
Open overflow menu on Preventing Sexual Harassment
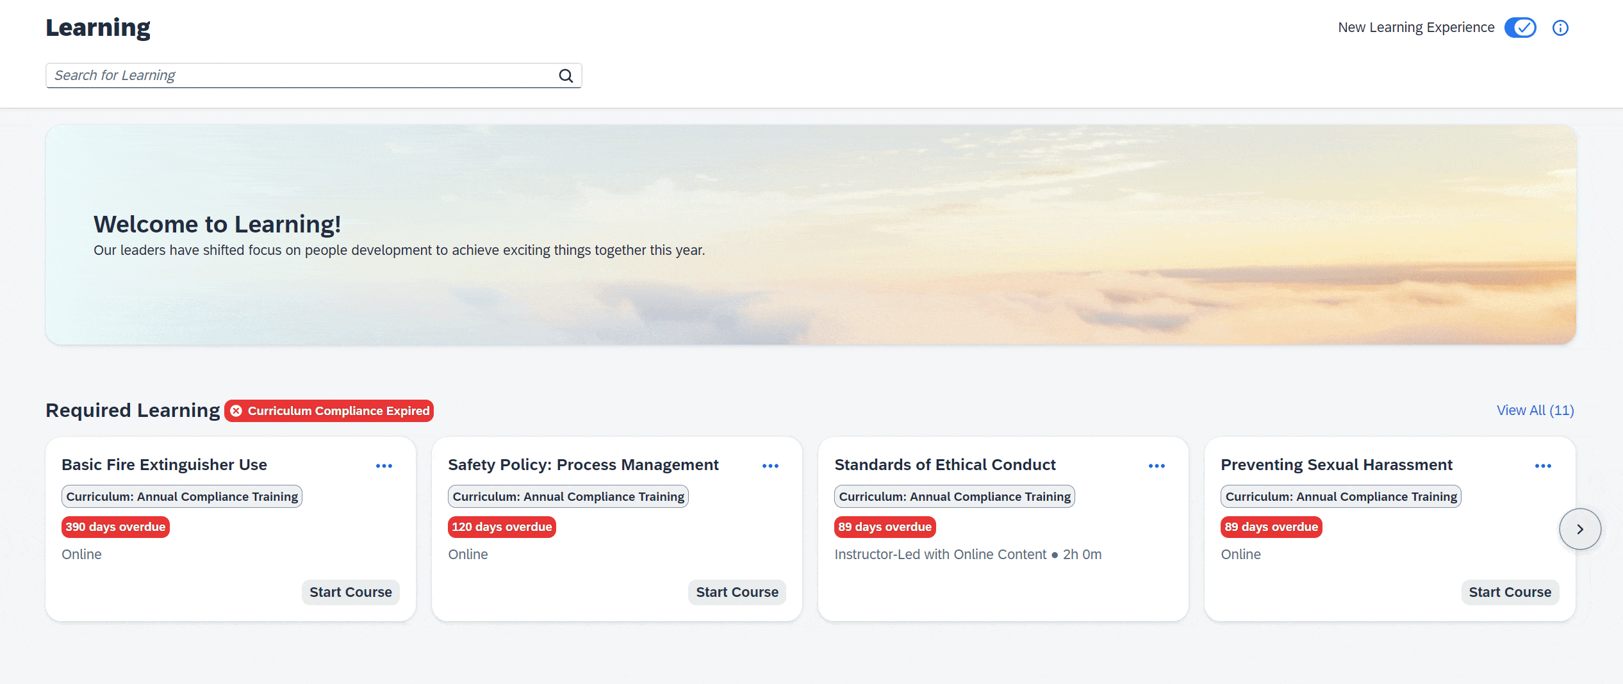point(1543,466)
